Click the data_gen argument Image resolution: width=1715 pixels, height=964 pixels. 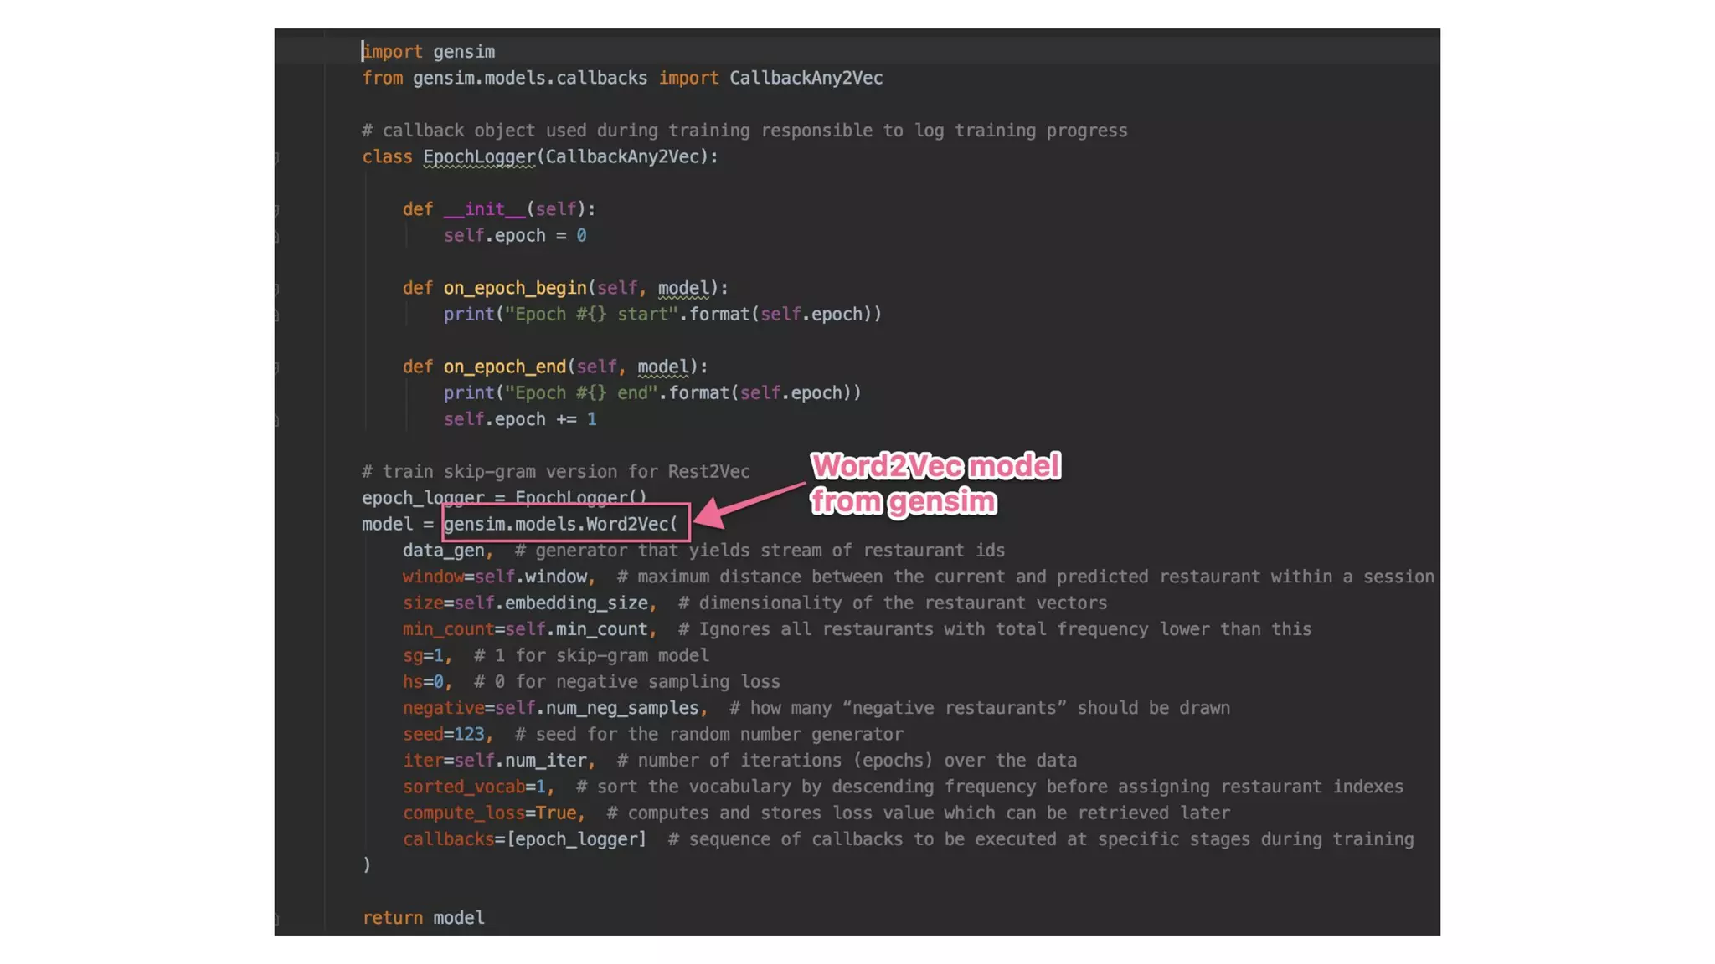pyautogui.click(x=447, y=551)
